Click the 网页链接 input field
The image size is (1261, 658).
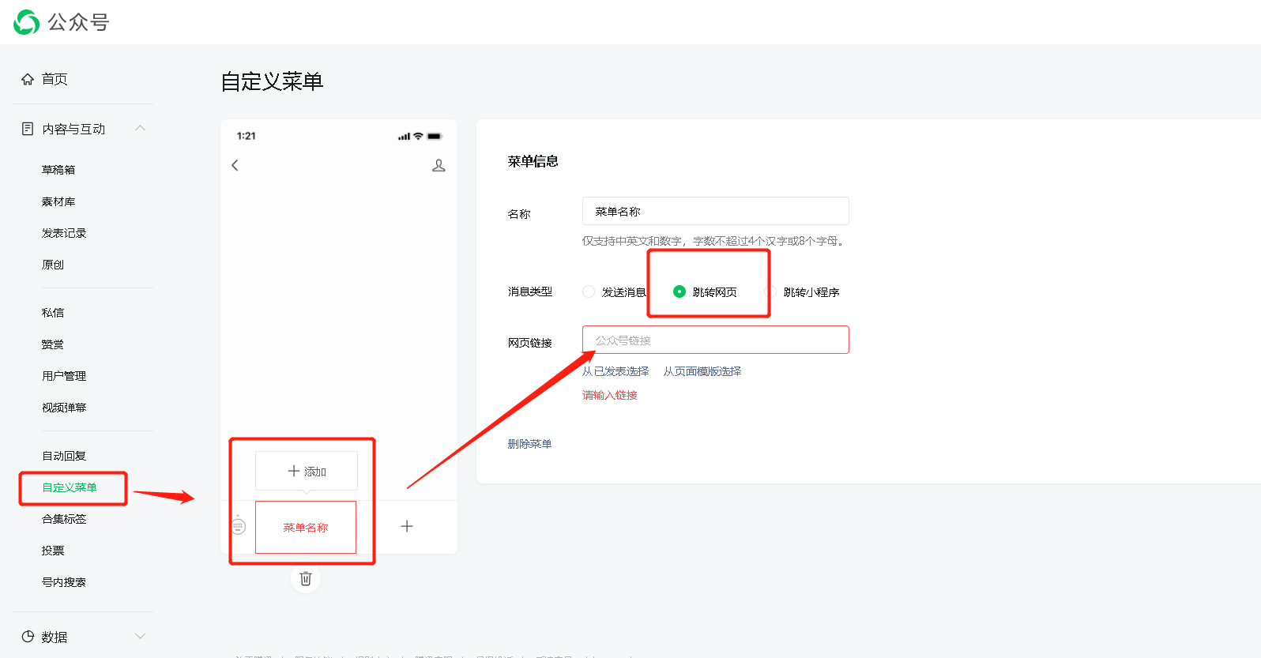(716, 340)
